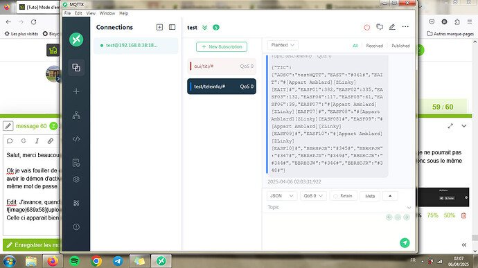Open the Window menu
This screenshot has width=478, height=268.
pos(107,13)
